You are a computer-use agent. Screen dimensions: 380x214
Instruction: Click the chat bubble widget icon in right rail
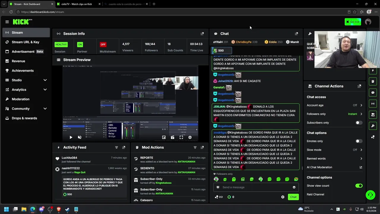pyautogui.click(x=373, y=92)
